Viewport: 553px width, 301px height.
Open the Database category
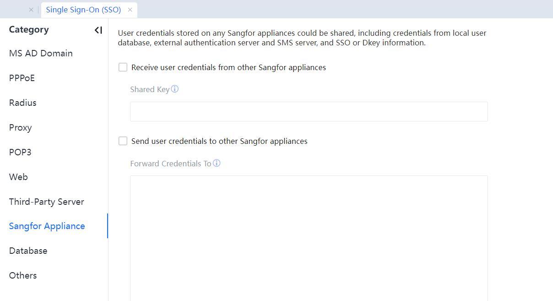(28, 251)
